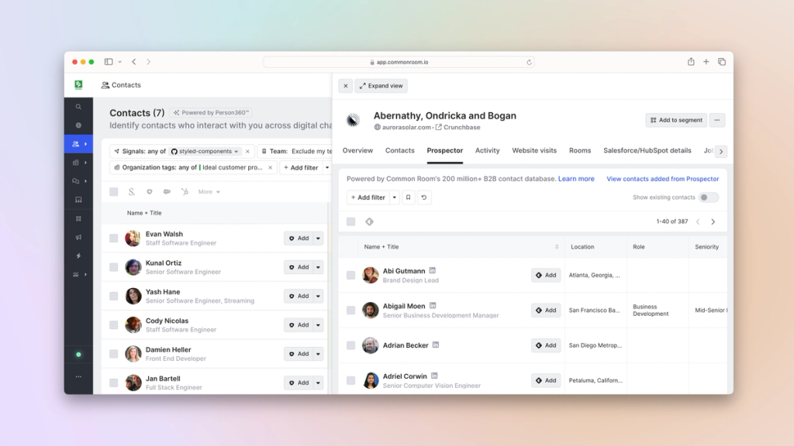Screen dimensions: 794x446
Task: Open Prospector Add filter dropdown arrow
Action: [x=395, y=197]
